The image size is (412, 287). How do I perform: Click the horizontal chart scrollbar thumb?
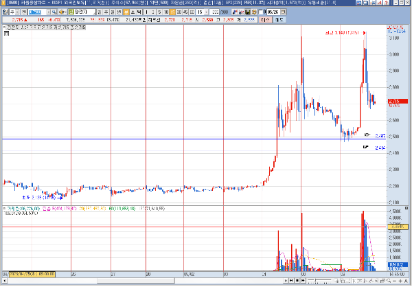point(135,281)
